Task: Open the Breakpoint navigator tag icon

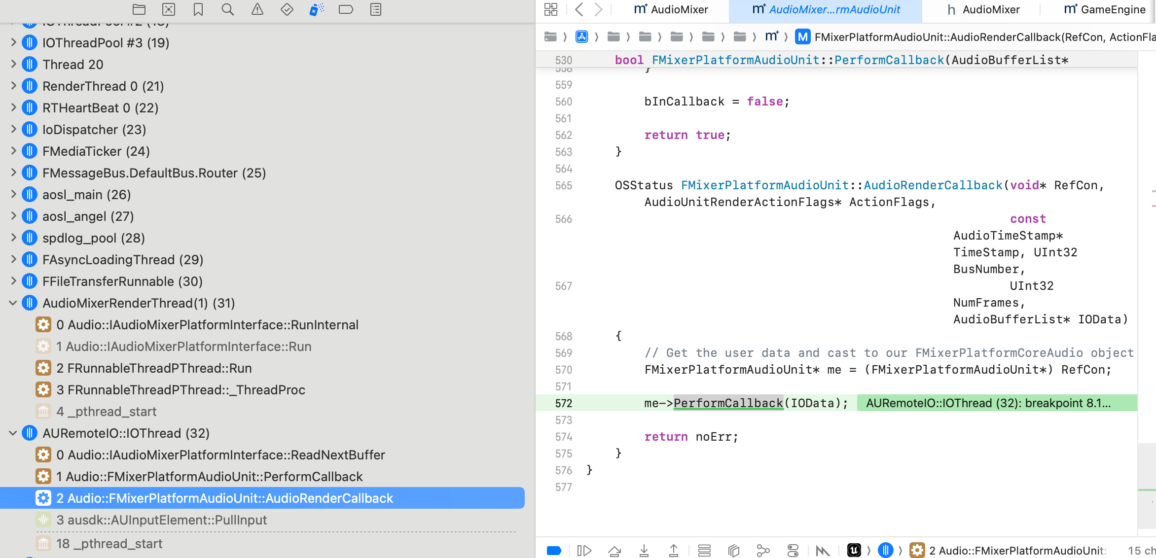Action: point(346,9)
